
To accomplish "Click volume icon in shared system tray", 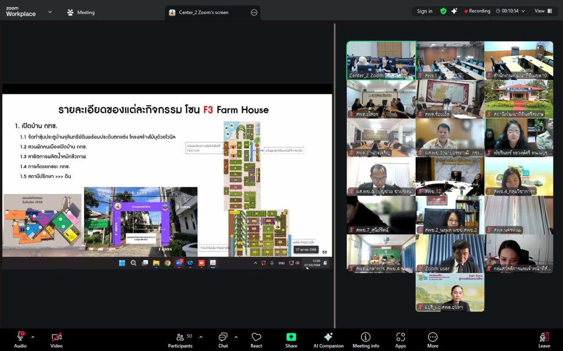I will (297, 263).
